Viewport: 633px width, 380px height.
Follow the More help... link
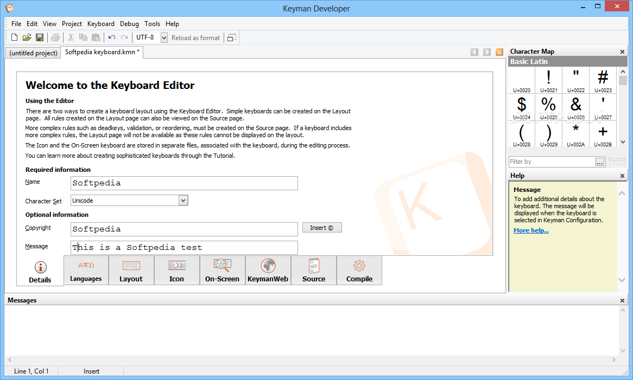tap(531, 230)
